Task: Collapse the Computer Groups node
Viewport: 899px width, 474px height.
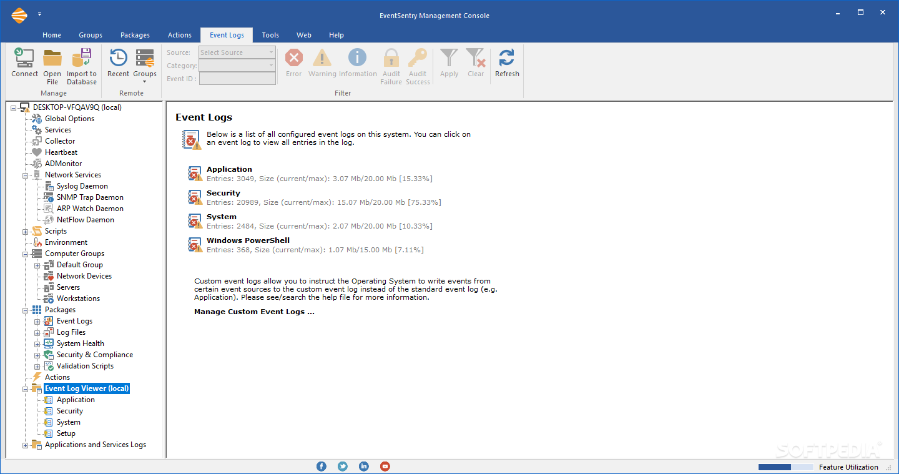Action: pos(26,254)
